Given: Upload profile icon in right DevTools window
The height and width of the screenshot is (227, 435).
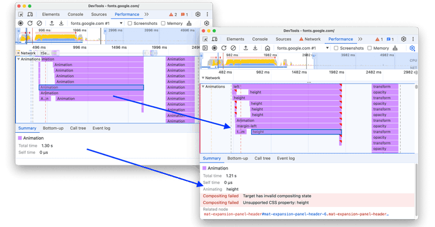Looking at the screenshot, I should 246,48.
